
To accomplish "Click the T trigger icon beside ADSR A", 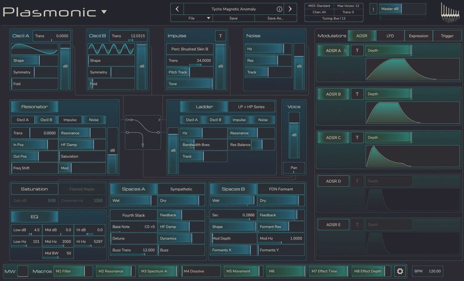I will click(x=357, y=50).
